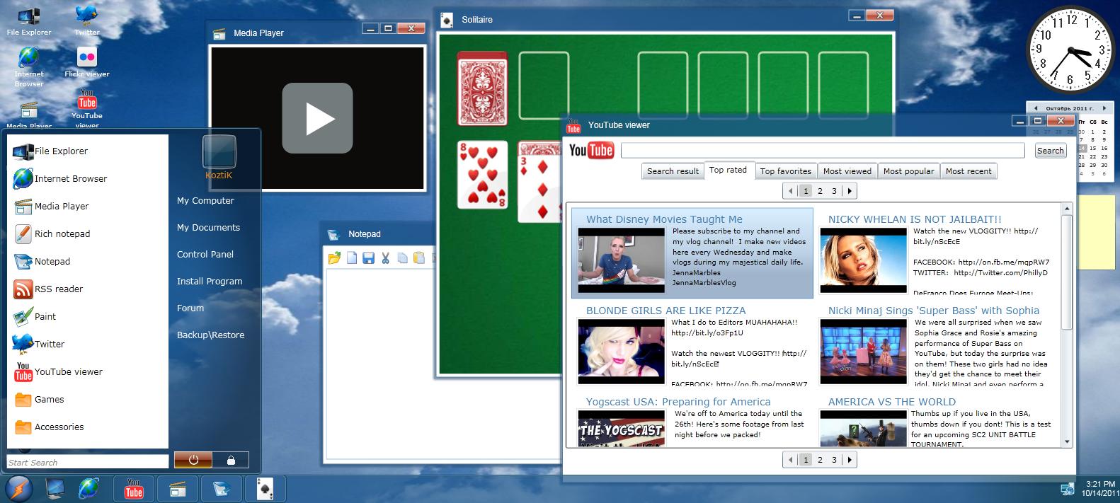
Task: Open the Accessories folder in start menu
Action: (x=88, y=427)
